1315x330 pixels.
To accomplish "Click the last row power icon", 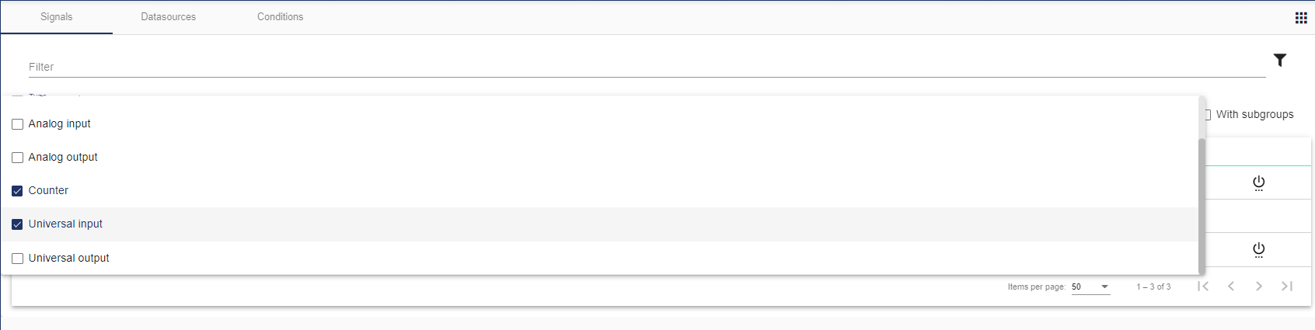I will 1258,250.
